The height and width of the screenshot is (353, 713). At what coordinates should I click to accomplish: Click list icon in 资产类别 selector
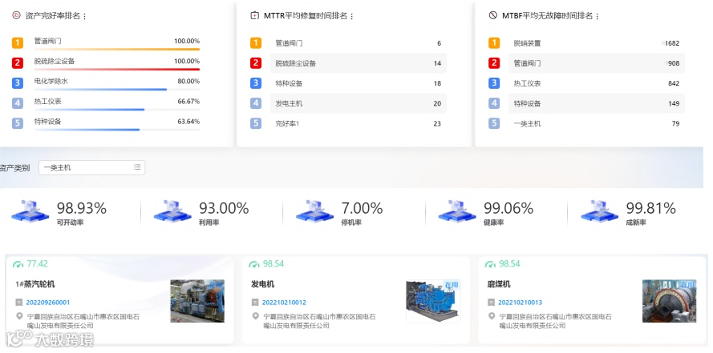click(x=137, y=167)
